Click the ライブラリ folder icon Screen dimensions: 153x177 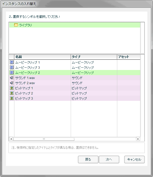(16, 25)
